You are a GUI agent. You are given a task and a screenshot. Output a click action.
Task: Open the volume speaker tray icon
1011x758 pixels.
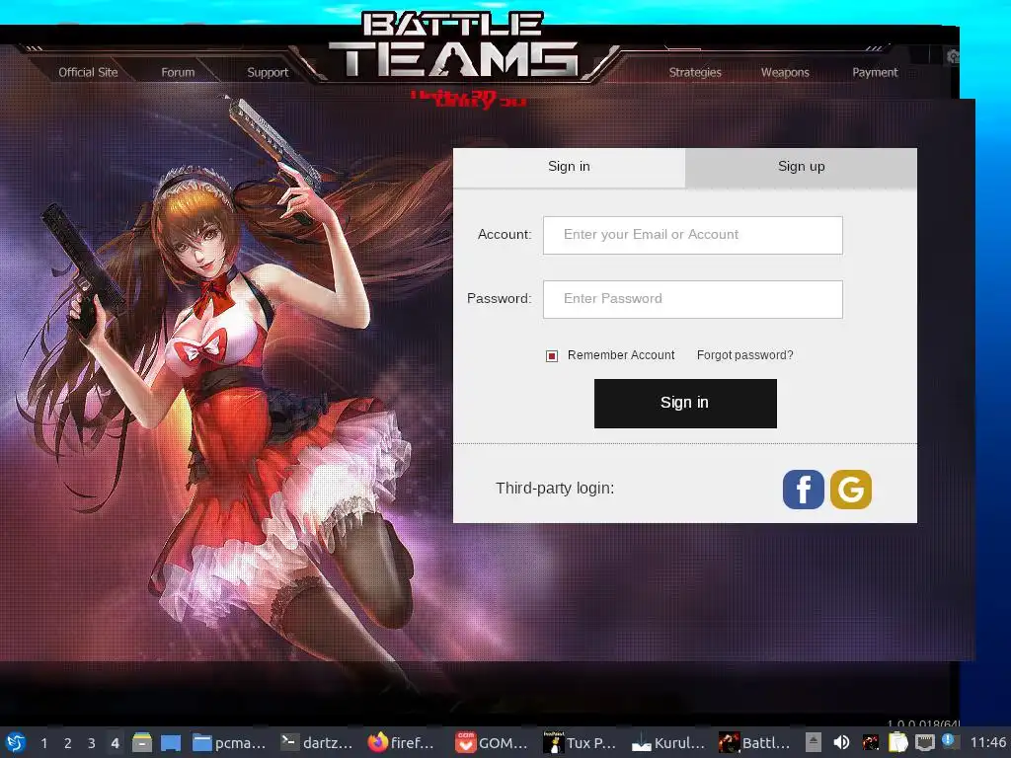click(841, 742)
